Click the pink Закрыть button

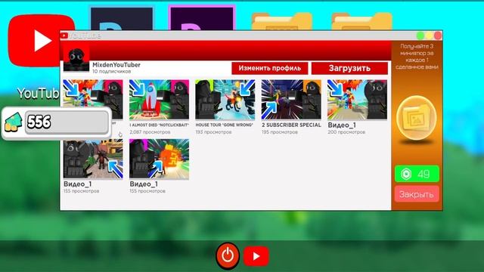tap(417, 194)
